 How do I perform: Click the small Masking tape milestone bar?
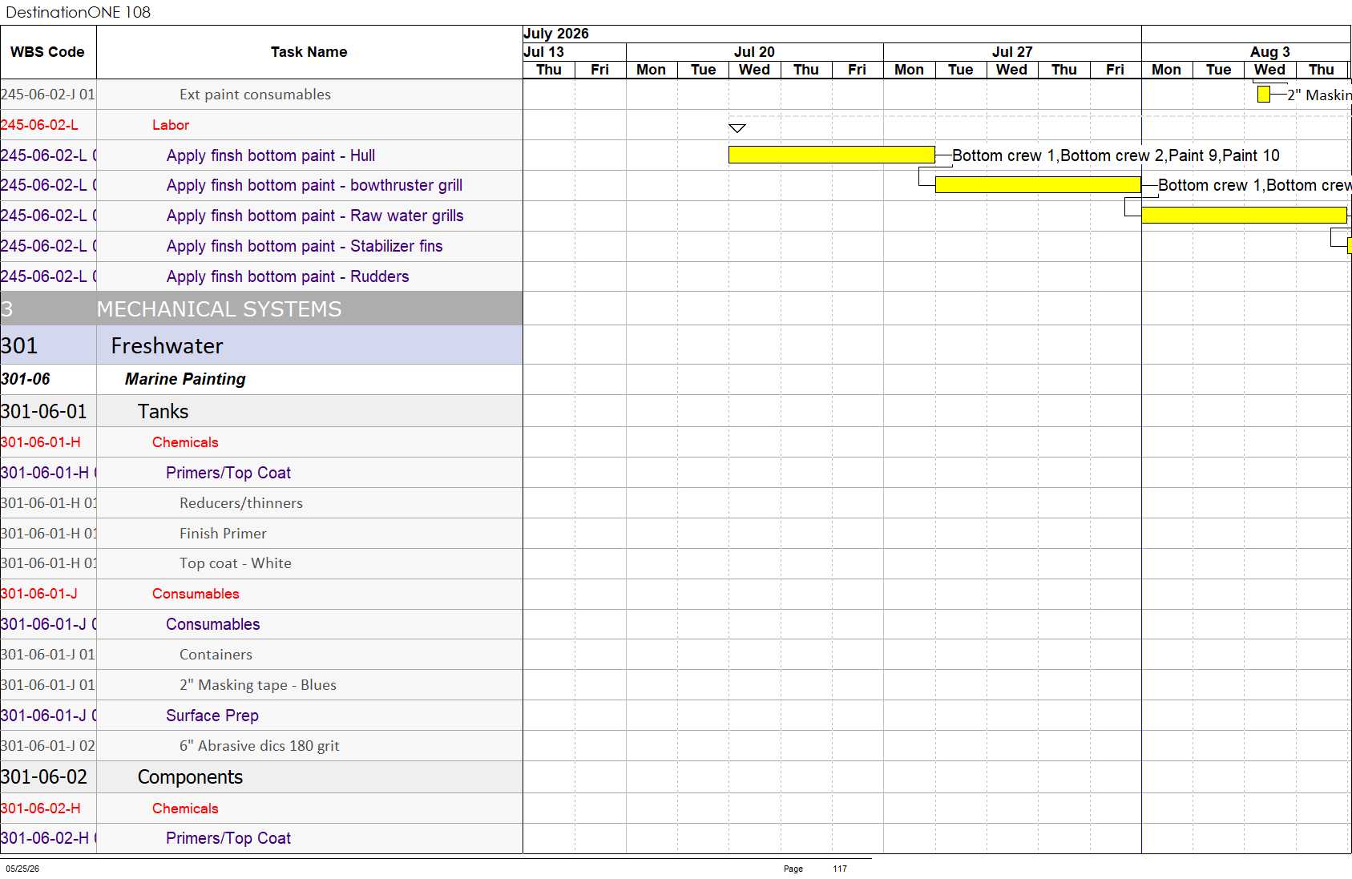pyautogui.click(x=1264, y=95)
